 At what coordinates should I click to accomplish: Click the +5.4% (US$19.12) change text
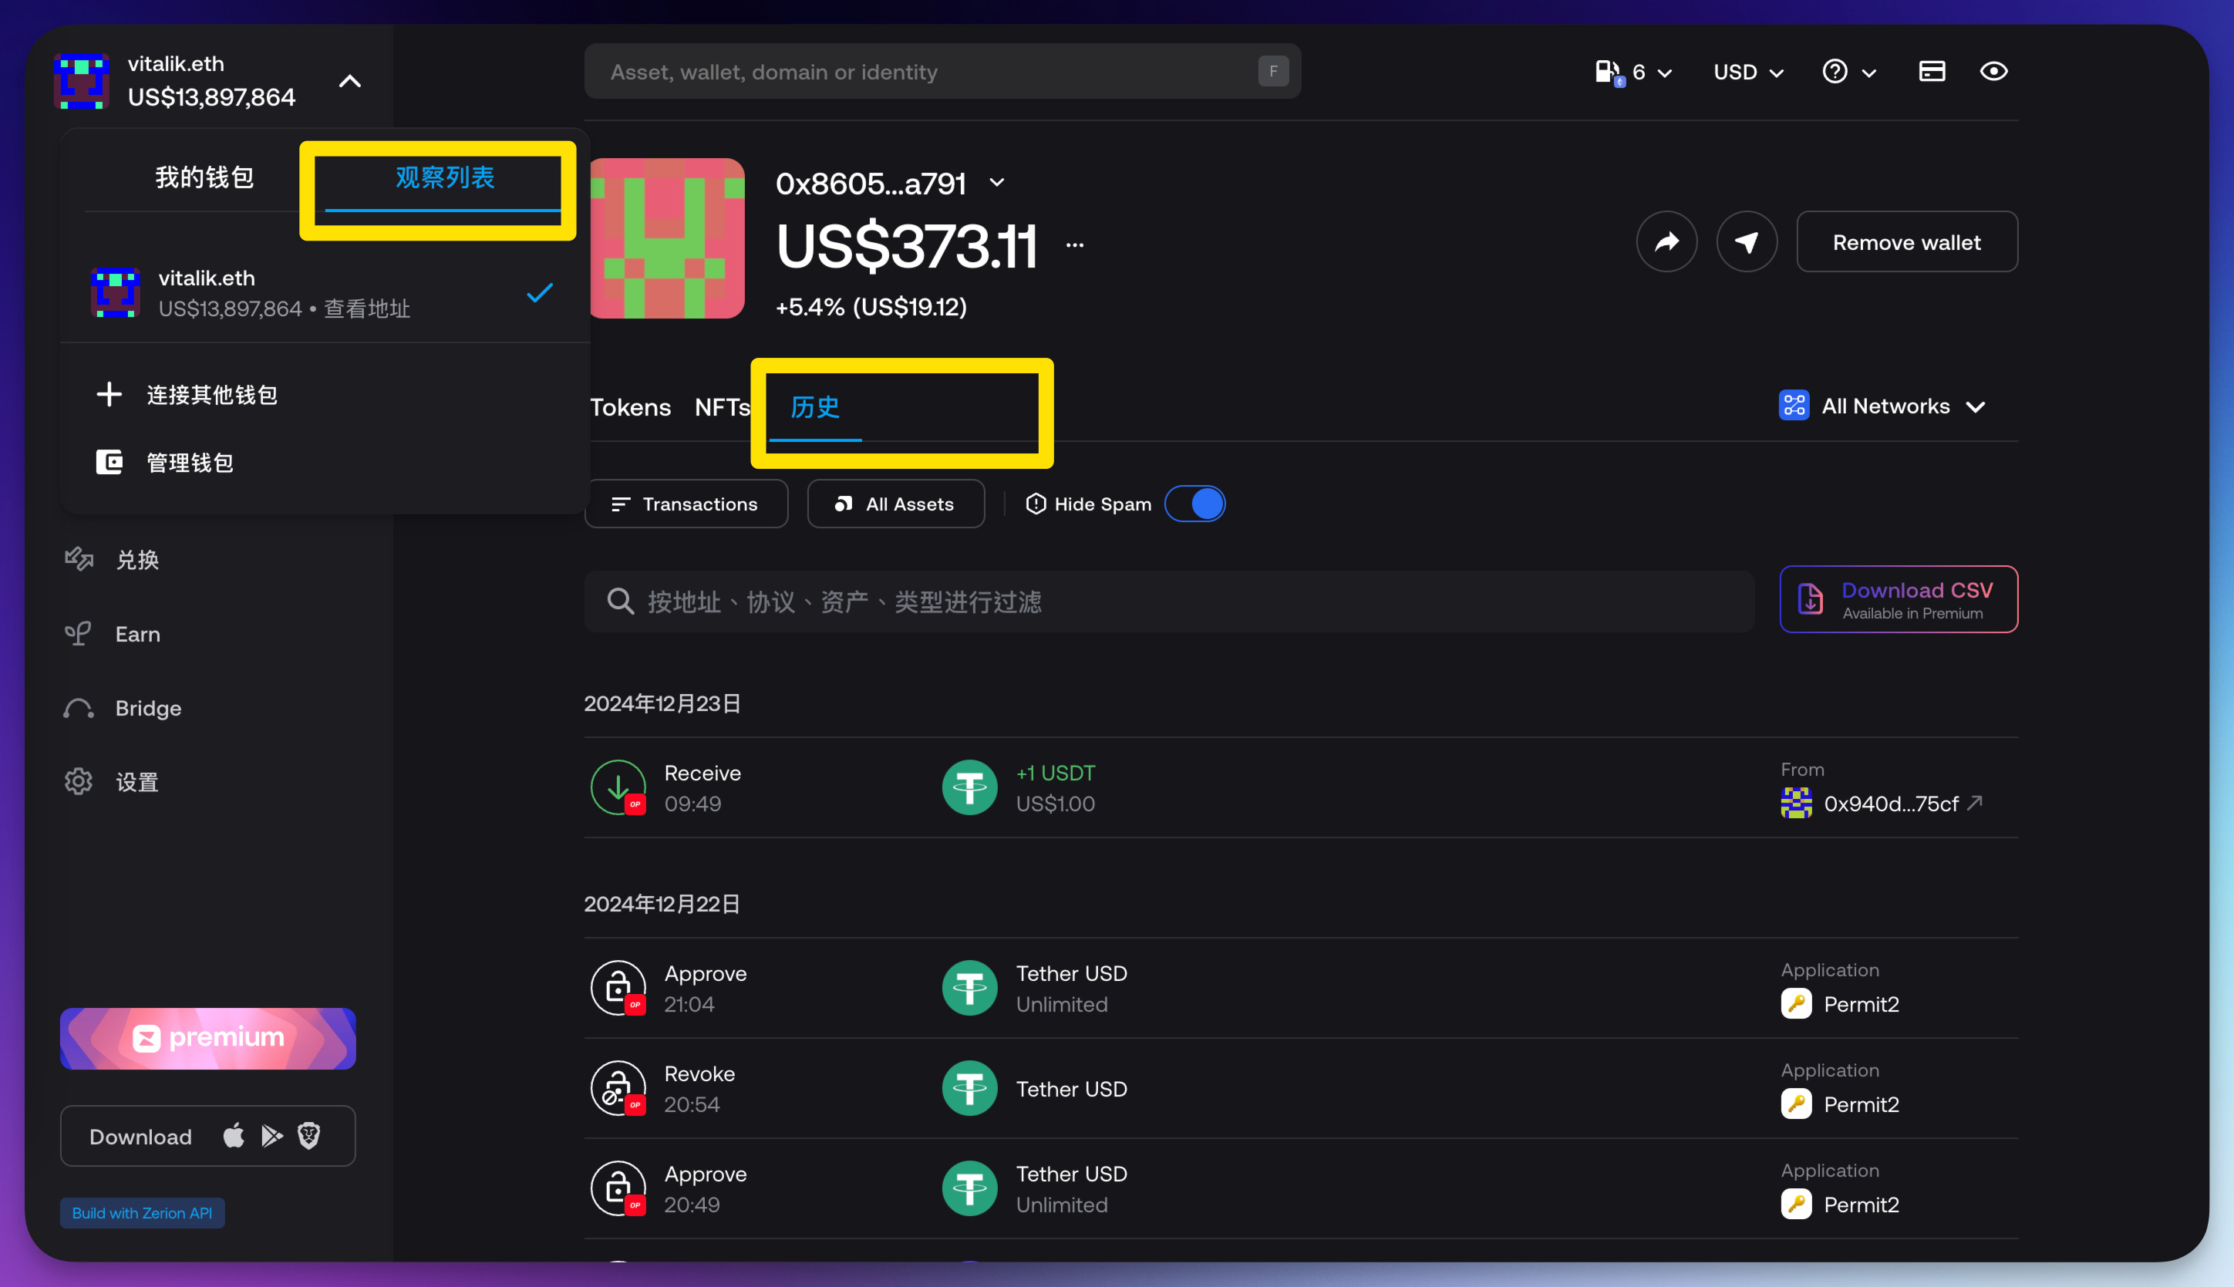871,307
